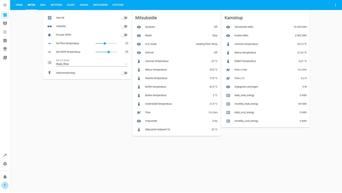
Task: Open the three-dot overflow menu
Action: click(x=336, y=5)
